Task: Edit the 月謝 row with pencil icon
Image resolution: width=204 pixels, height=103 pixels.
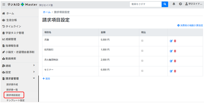Action: [x=171, y=41]
